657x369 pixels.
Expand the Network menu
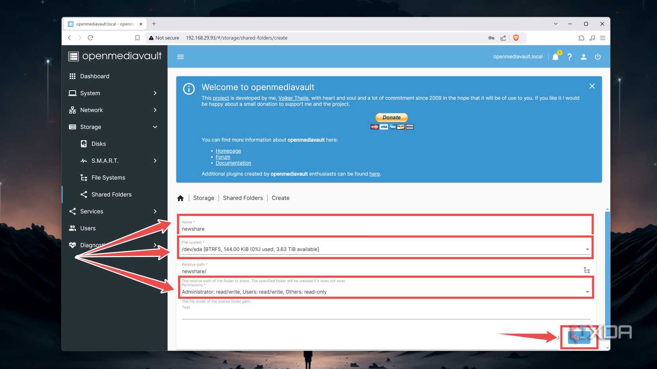[x=114, y=110]
